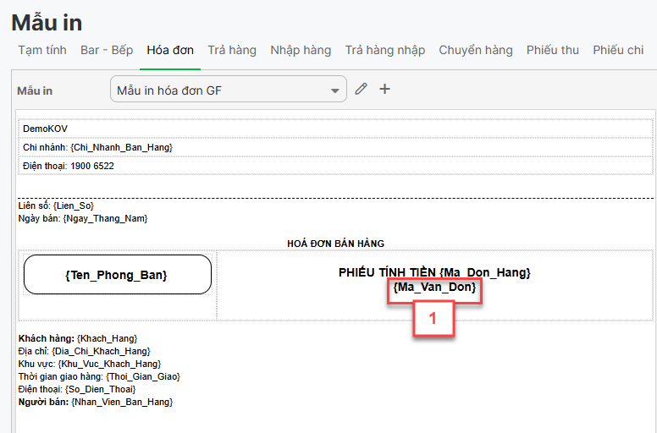Click the Người bán: {Nhan_Vien_Ban_Hang} line
Viewport: 657px width, 433px height.
[96, 402]
